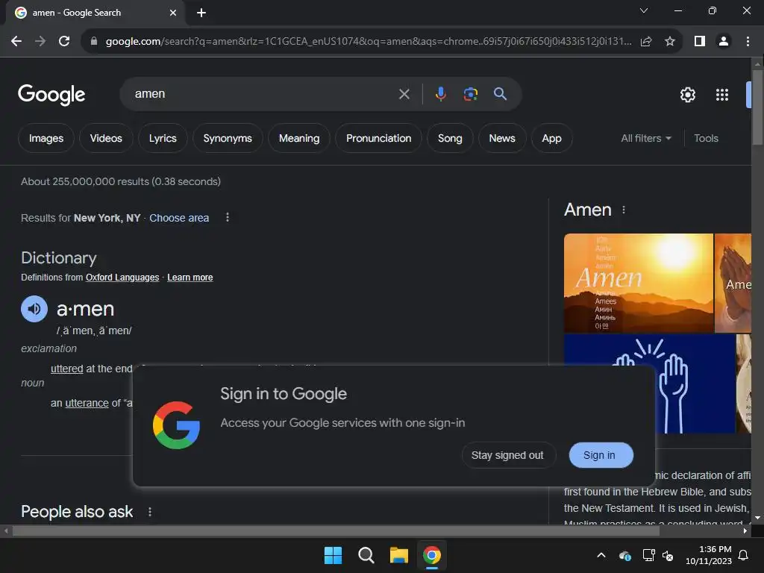
Task: Follow the 'uttered' definition link
Action: tap(66, 369)
